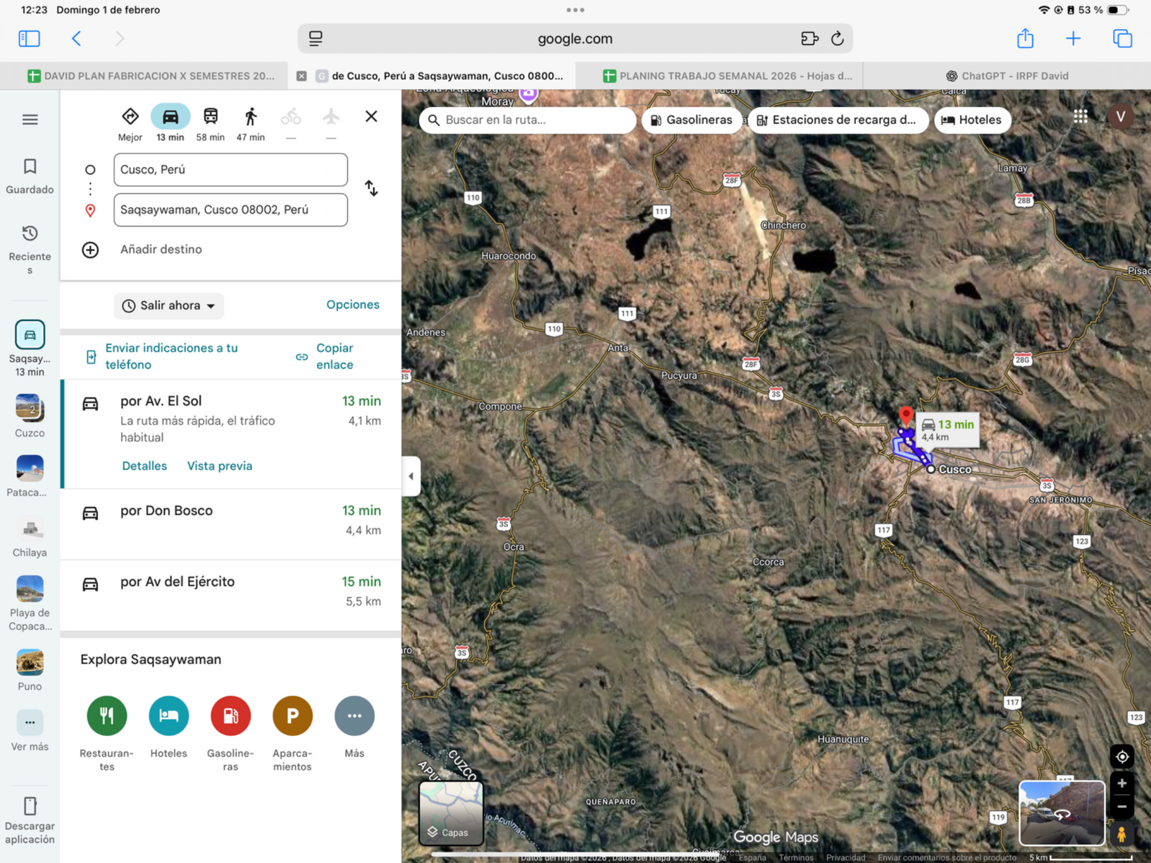The height and width of the screenshot is (863, 1151).
Task: Filter map by Gasolineras chip
Action: (x=691, y=120)
